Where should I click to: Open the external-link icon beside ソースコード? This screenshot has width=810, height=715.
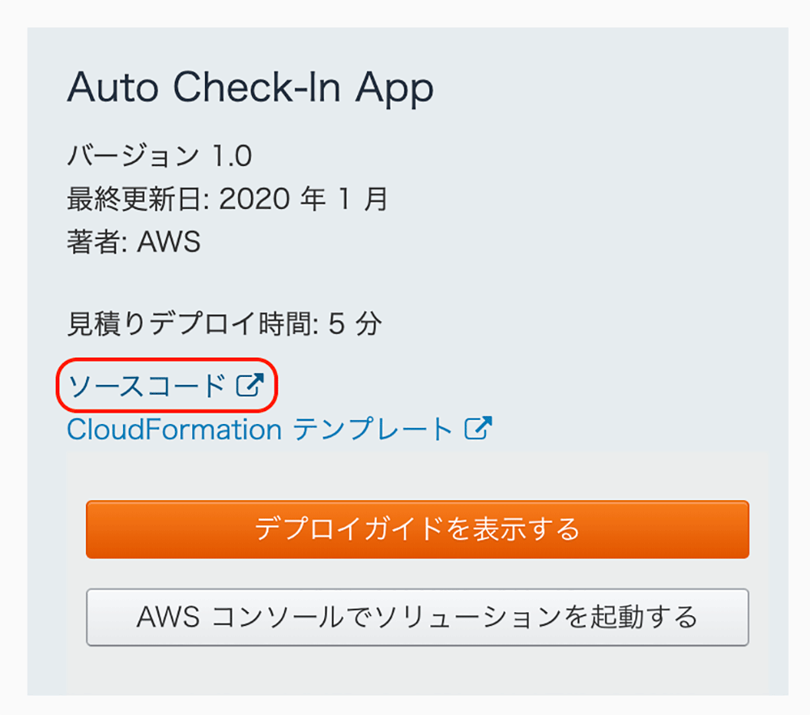click(250, 385)
